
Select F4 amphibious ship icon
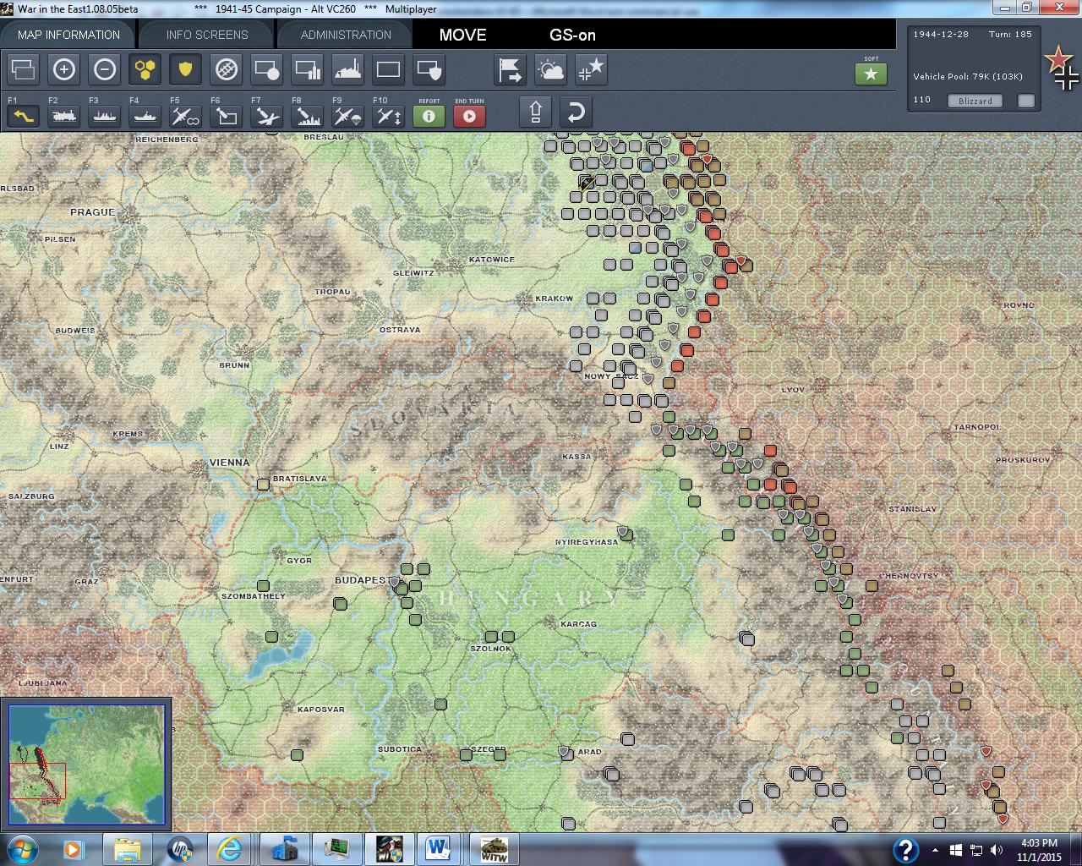(145, 116)
